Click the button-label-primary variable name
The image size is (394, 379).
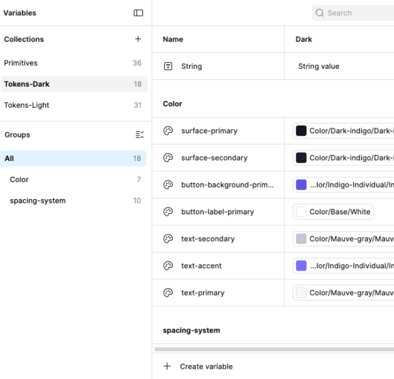pyautogui.click(x=218, y=212)
